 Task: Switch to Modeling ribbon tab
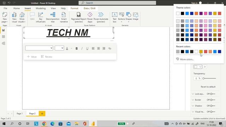click(41, 8)
